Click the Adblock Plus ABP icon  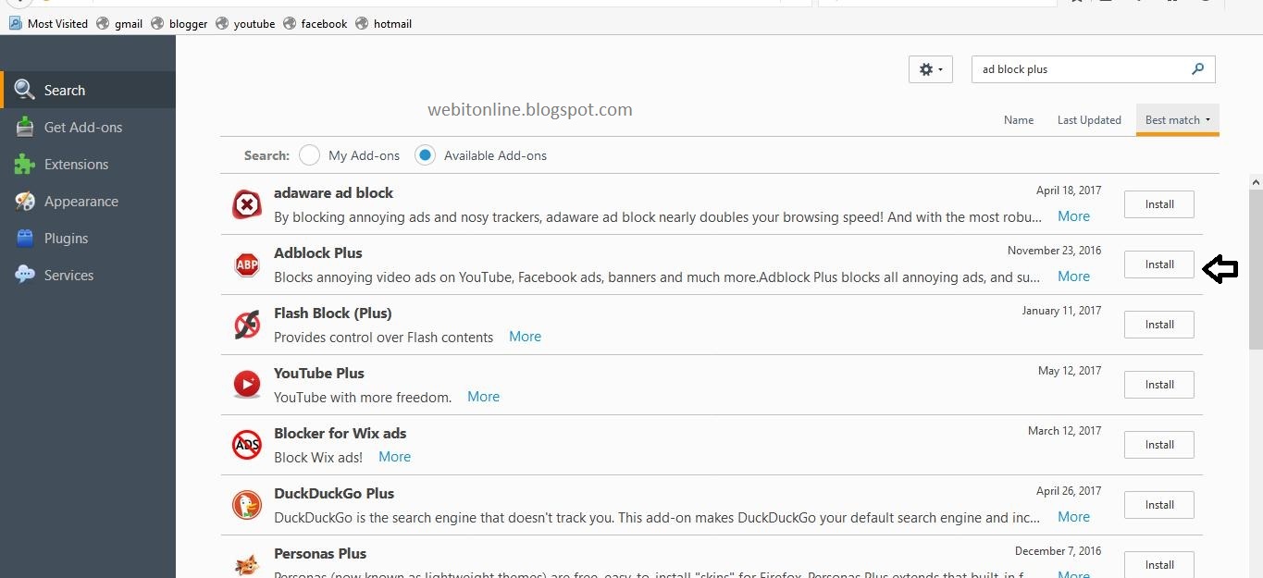click(247, 264)
